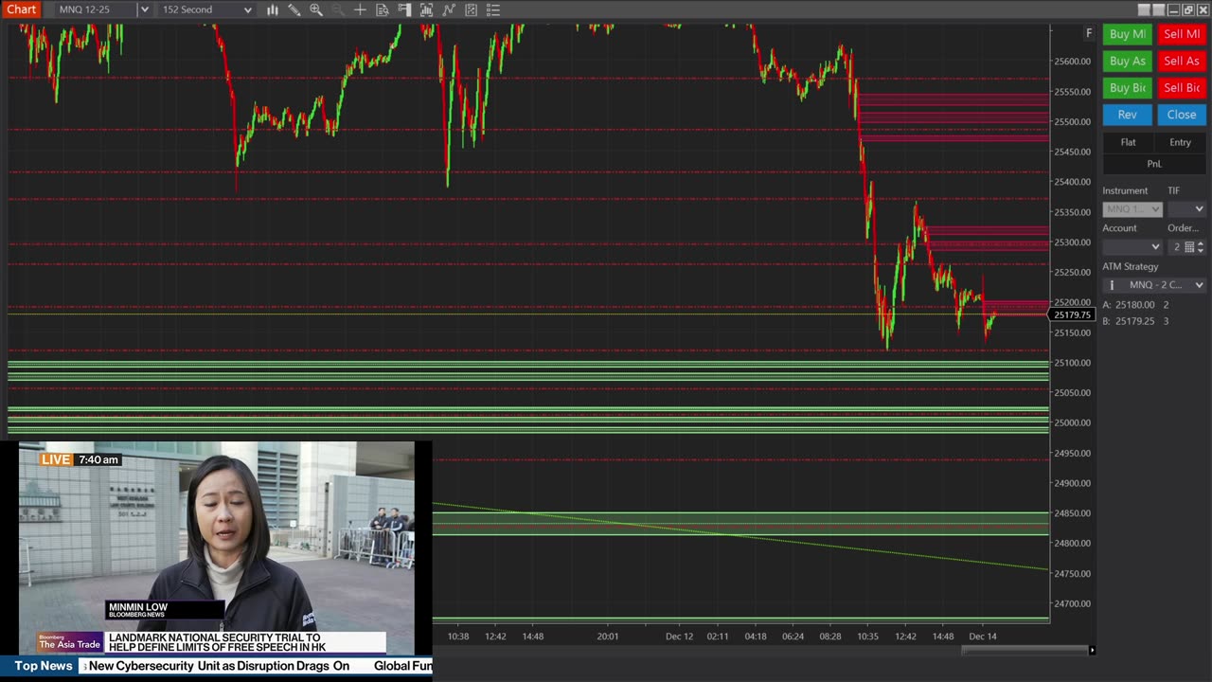This screenshot has height=682, width=1212.
Task: Click the LIVE badge on video overlay
Action: point(56,459)
